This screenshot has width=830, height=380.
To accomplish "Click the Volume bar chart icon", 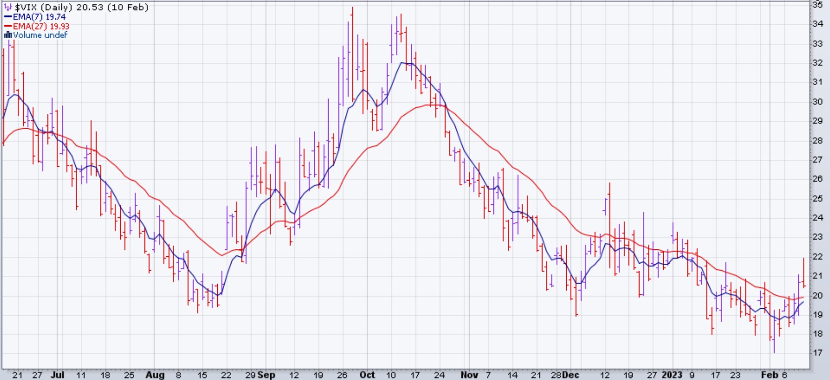I will (7, 35).
